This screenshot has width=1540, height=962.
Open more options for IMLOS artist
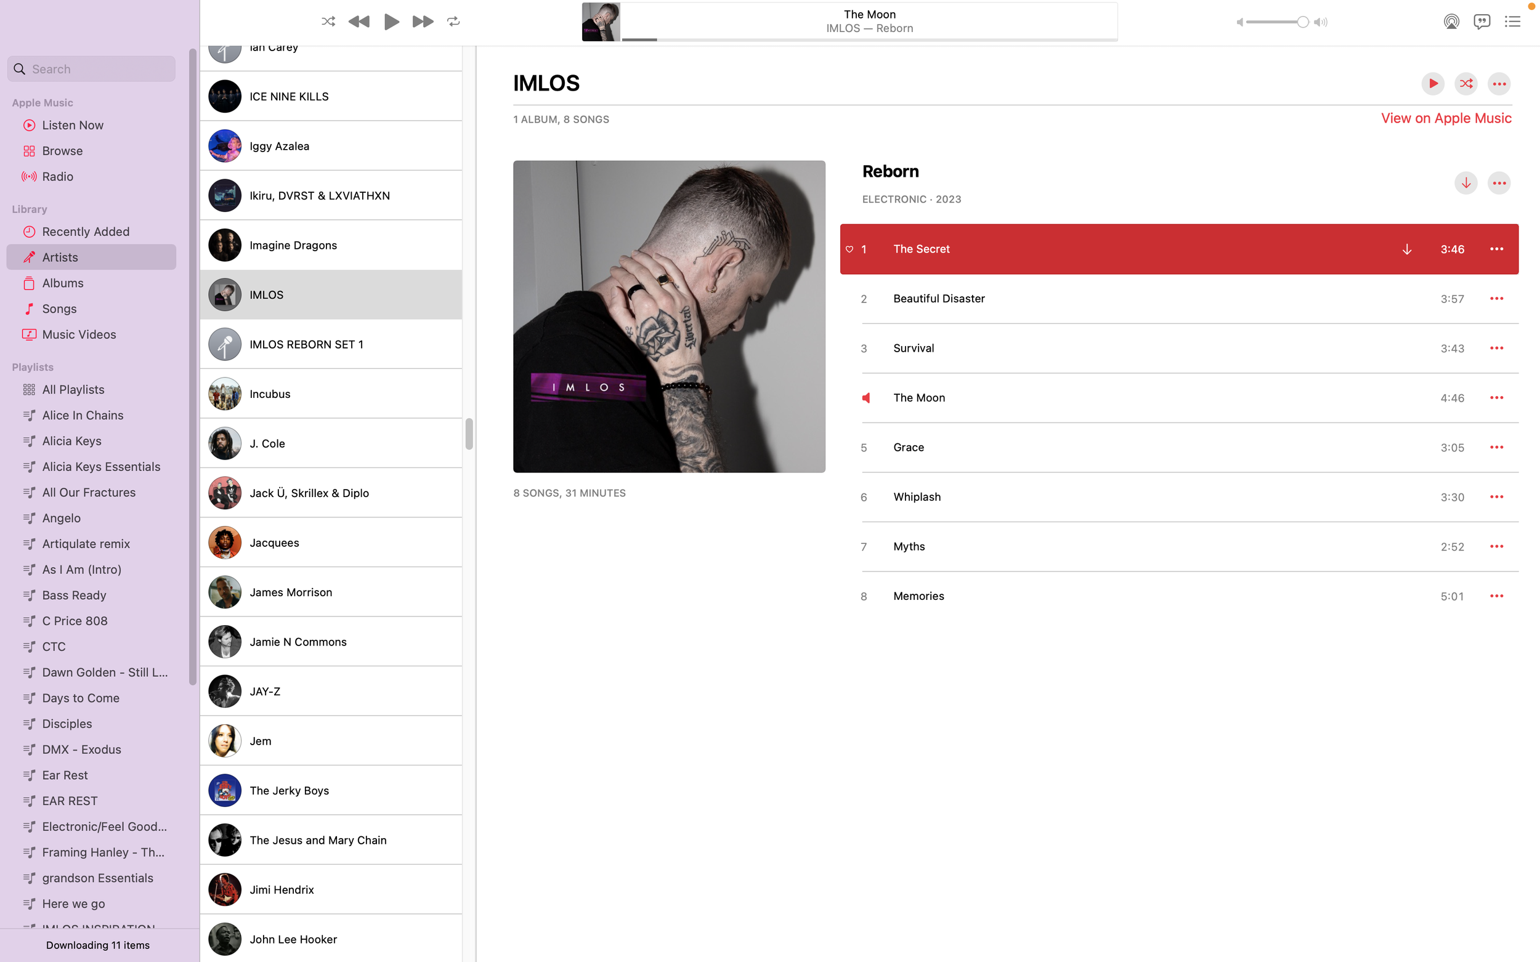pyautogui.click(x=1499, y=84)
